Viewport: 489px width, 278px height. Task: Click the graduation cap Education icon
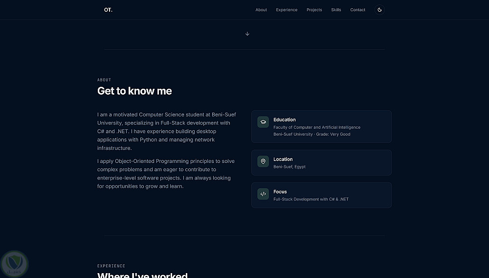click(263, 122)
